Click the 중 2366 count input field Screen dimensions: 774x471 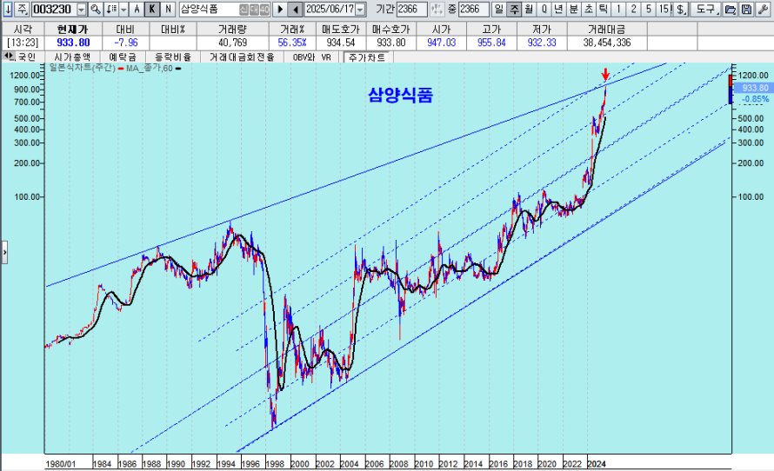pyautogui.click(x=473, y=9)
